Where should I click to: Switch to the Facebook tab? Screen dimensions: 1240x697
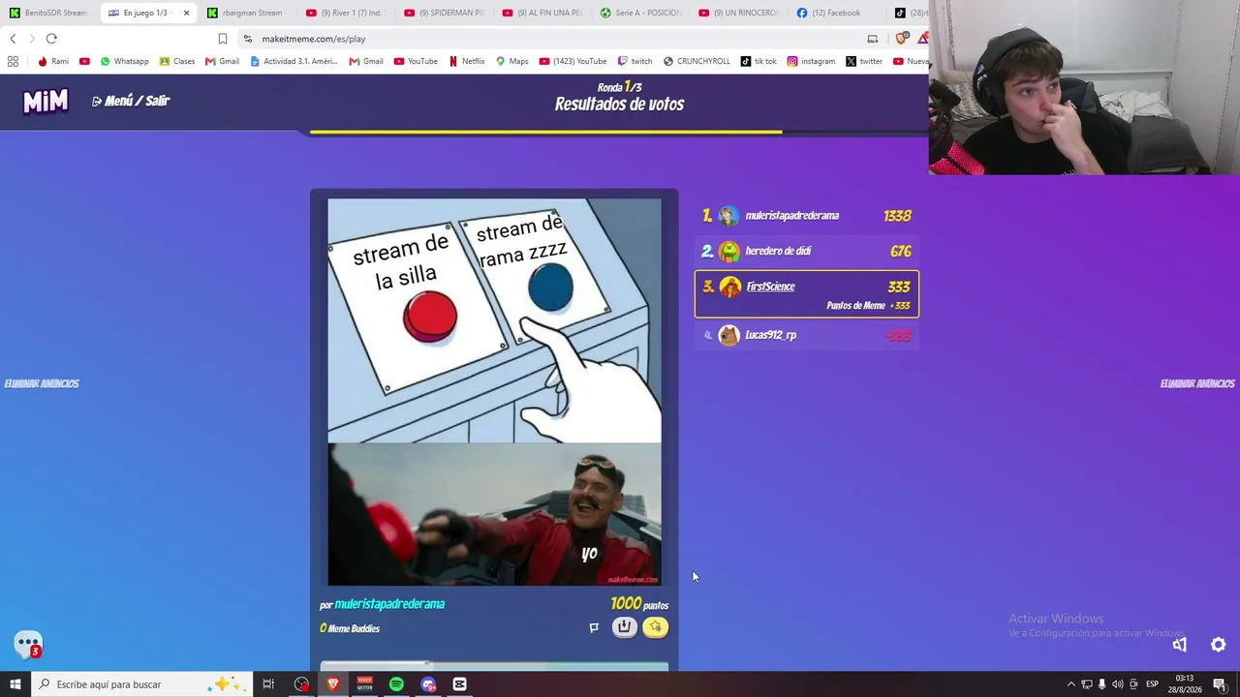pyautogui.click(x=837, y=13)
